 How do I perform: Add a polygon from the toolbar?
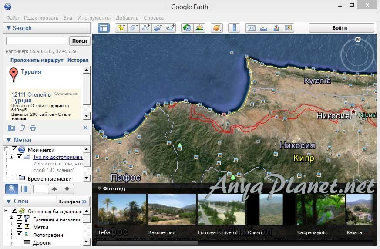pos(133,28)
